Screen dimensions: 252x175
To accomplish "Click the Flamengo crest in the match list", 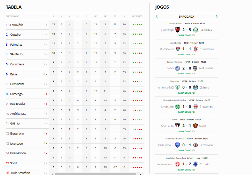I will (x=178, y=30).
